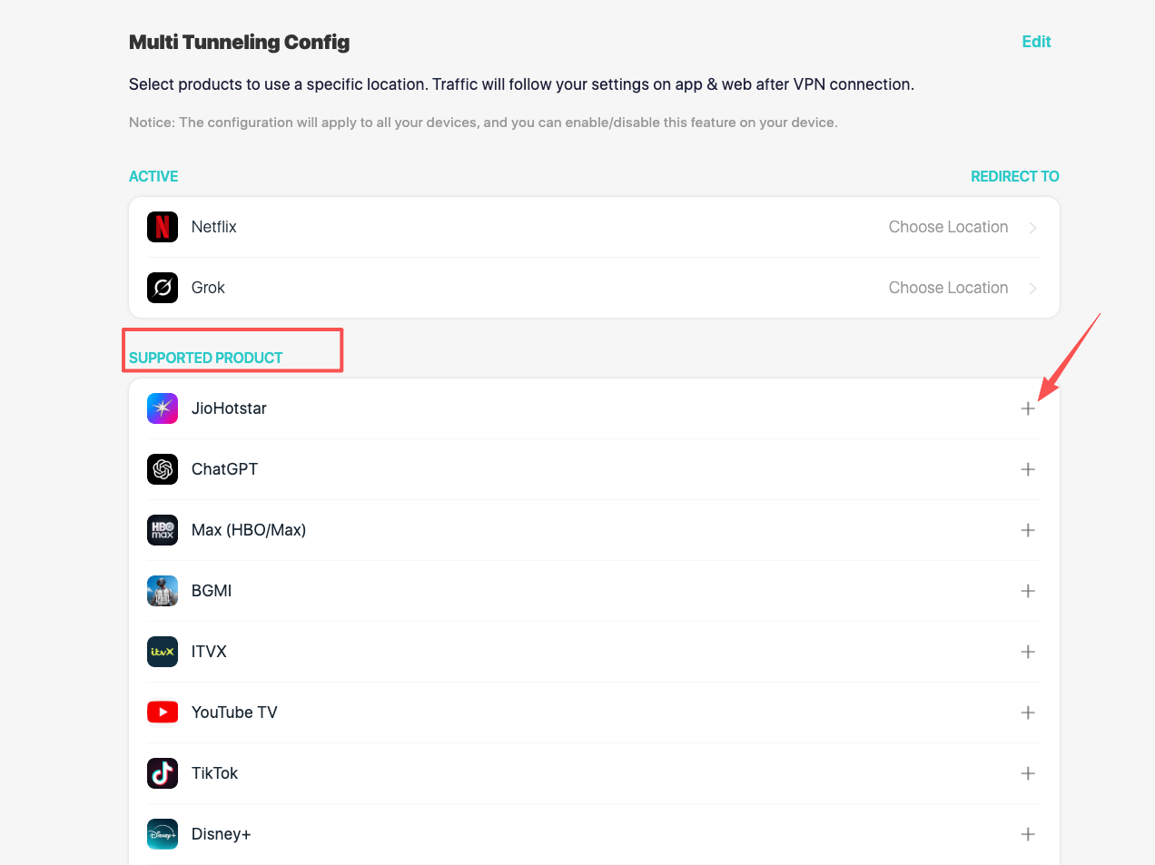The width and height of the screenshot is (1155, 865).
Task: Click the Disney+ logo
Action: [163, 833]
